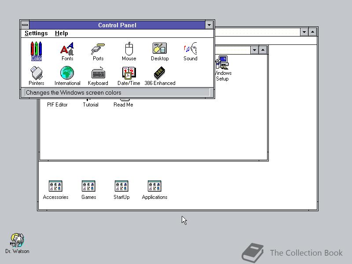Maximize the Program Manager window
This screenshot has width=352, height=264.
tap(313, 32)
